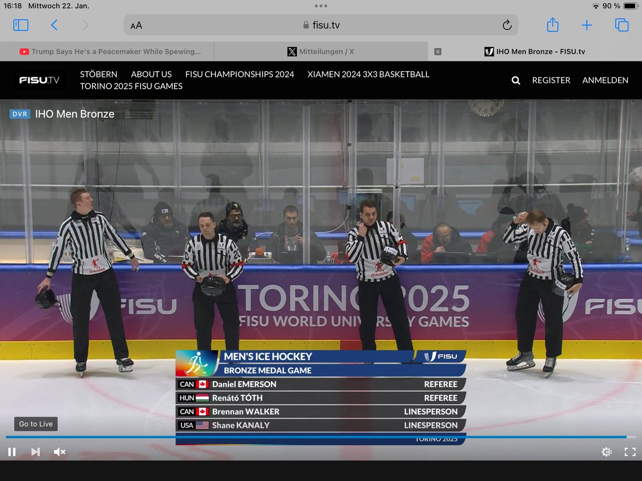Open the AA reader and text-size menu
This screenshot has height=481, width=642.
(136, 25)
